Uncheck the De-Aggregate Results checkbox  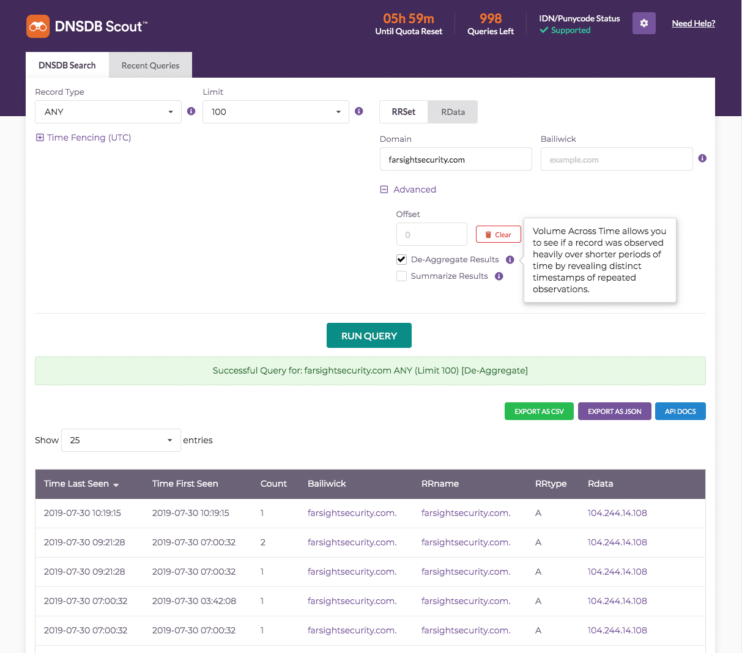tap(401, 259)
